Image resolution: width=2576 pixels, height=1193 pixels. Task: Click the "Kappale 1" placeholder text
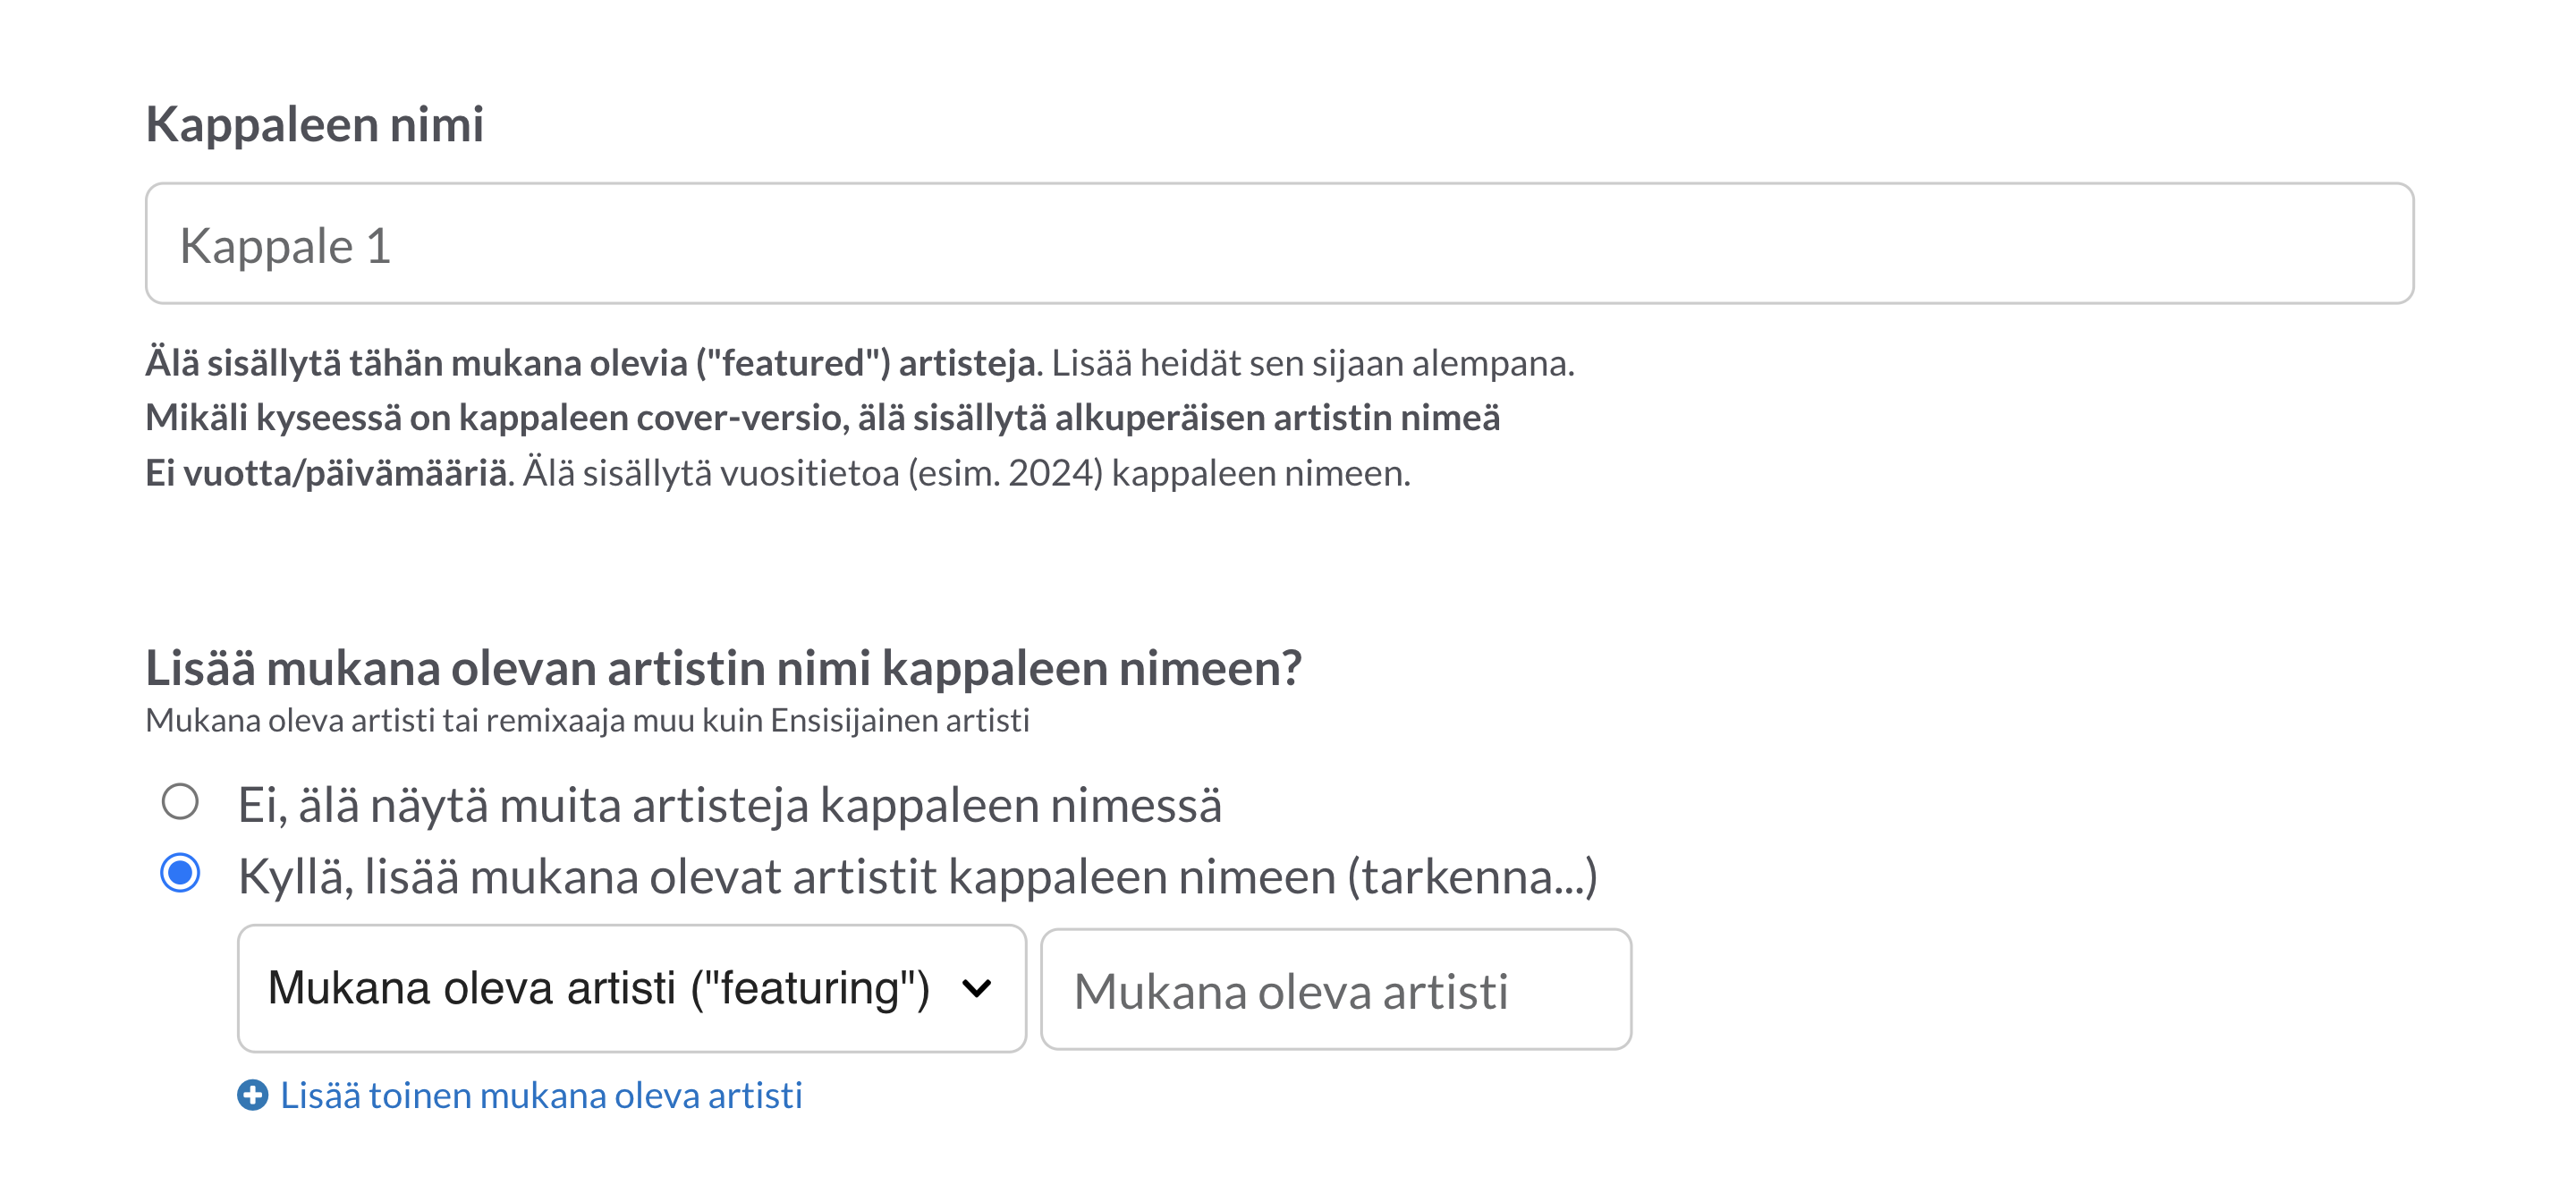pos(285,246)
